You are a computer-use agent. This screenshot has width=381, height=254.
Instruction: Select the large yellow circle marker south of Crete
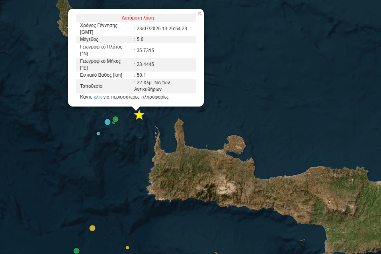92,228
